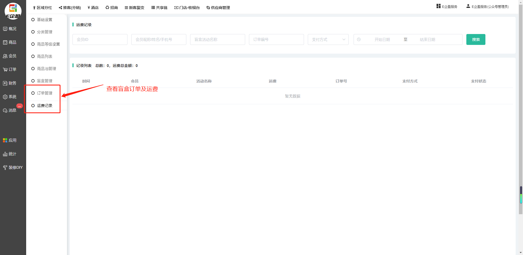The image size is (523, 255).
Task: Click the page vertical scrollbar thumb
Action: click(x=521, y=195)
